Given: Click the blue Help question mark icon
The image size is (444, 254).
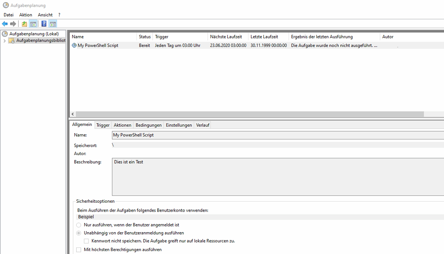Looking at the screenshot, I should (x=44, y=24).
